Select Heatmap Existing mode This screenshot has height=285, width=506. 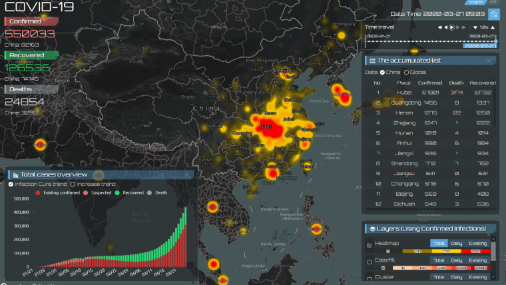(x=477, y=243)
